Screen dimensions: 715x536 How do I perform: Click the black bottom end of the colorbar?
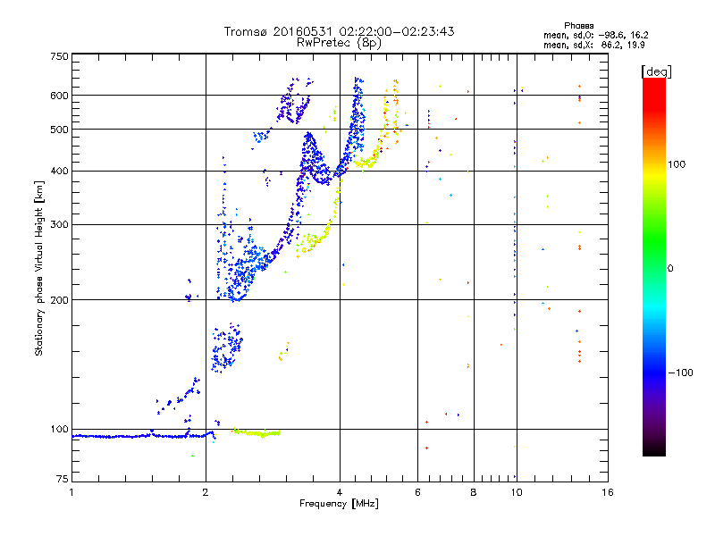pos(654,449)
